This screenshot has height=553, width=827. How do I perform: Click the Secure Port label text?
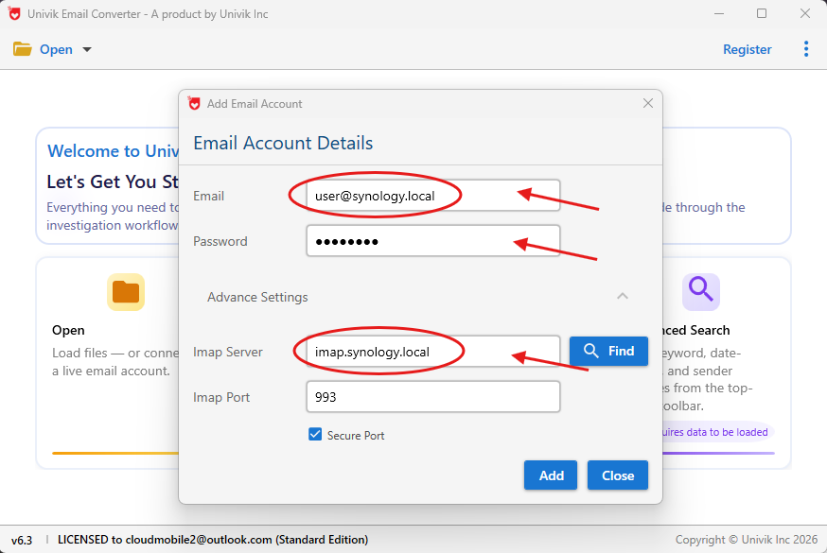click(356, 436)
